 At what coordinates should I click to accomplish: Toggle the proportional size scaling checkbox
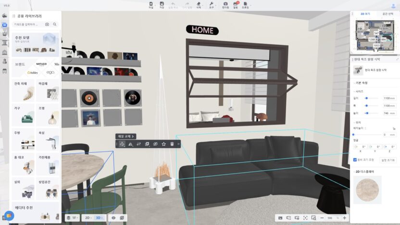point(355,160)
